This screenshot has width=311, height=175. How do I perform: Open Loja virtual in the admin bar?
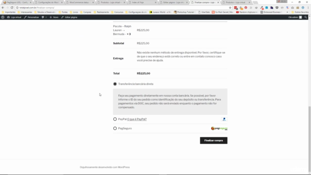point(14,17)
